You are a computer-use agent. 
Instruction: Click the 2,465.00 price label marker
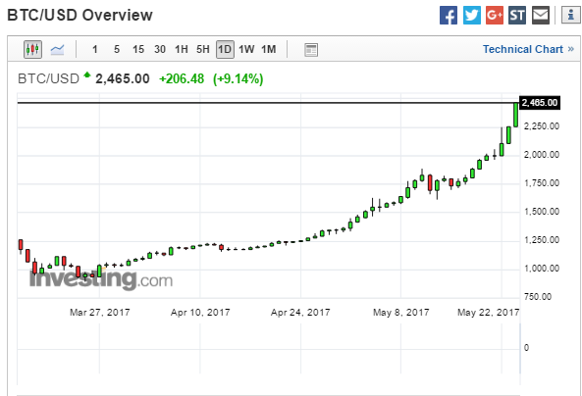[x=540, y=103]
